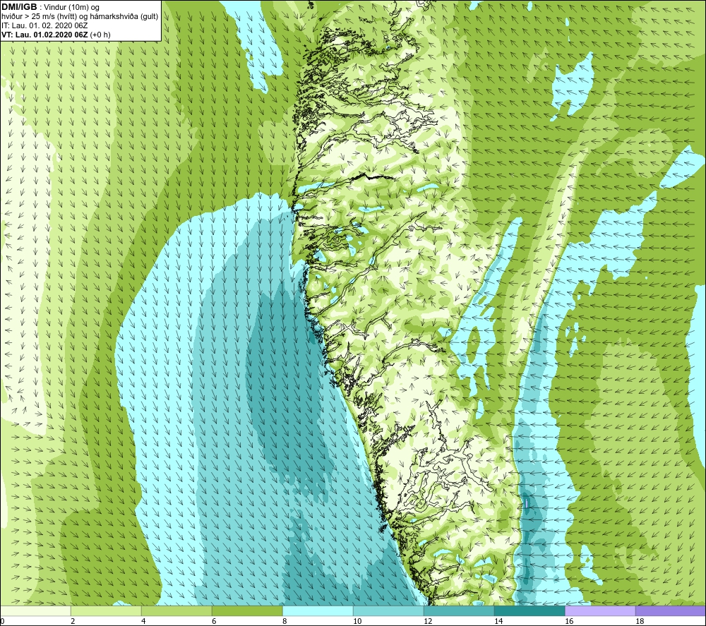Click the 'IT: Lau. 01. 02. 2020 06Z' line
Screen dimensions: 706x626
point(44,25)
